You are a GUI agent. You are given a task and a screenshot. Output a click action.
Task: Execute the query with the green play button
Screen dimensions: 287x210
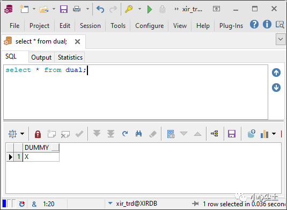point(150,9)
